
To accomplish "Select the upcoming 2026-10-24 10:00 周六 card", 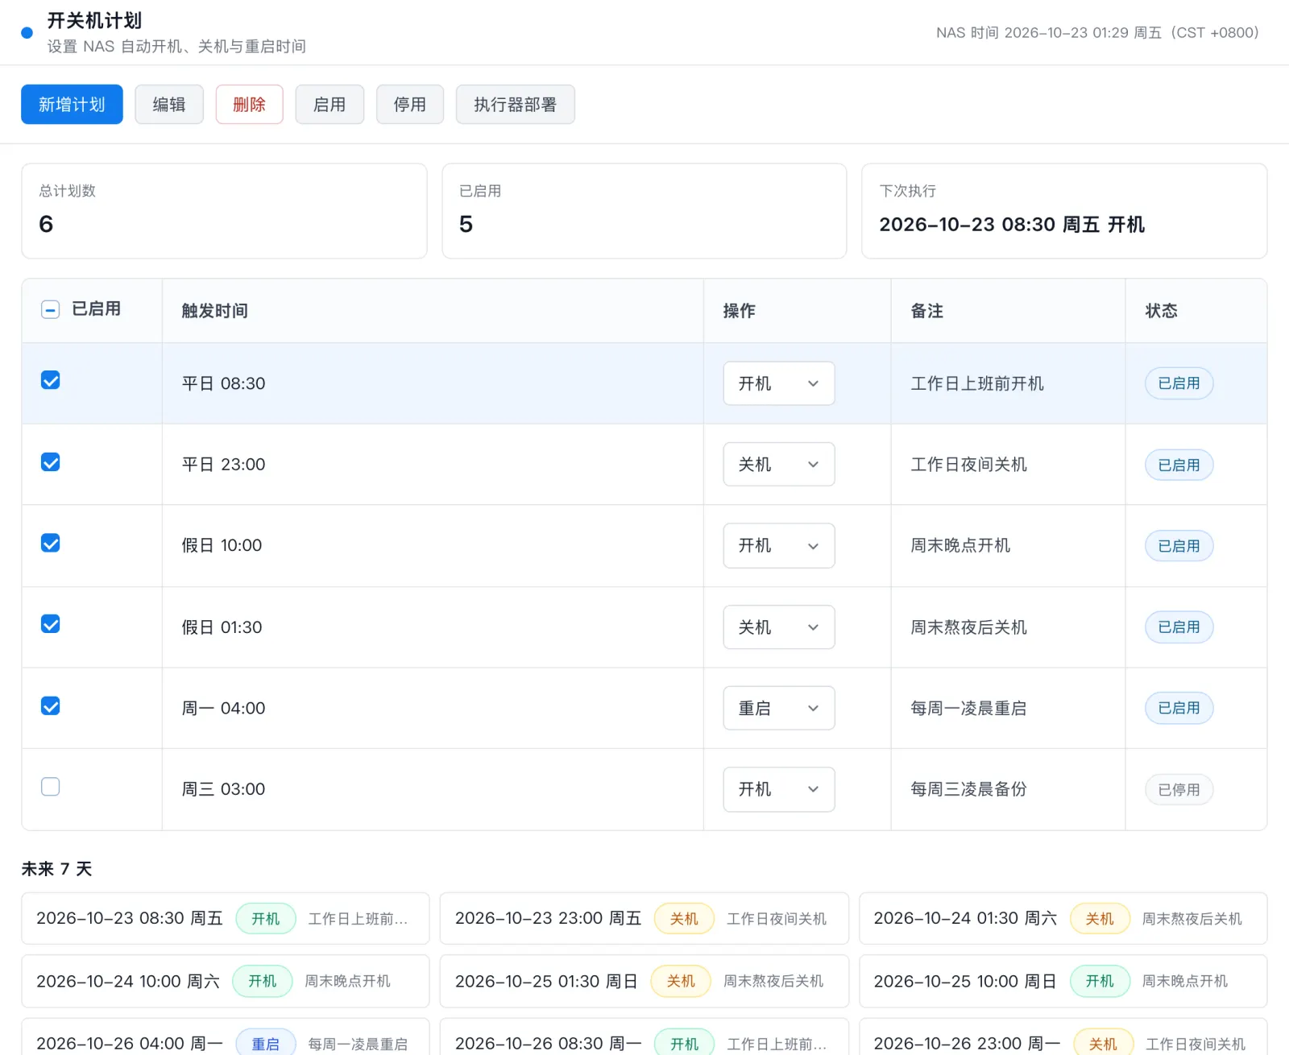I will pos(226,981).
